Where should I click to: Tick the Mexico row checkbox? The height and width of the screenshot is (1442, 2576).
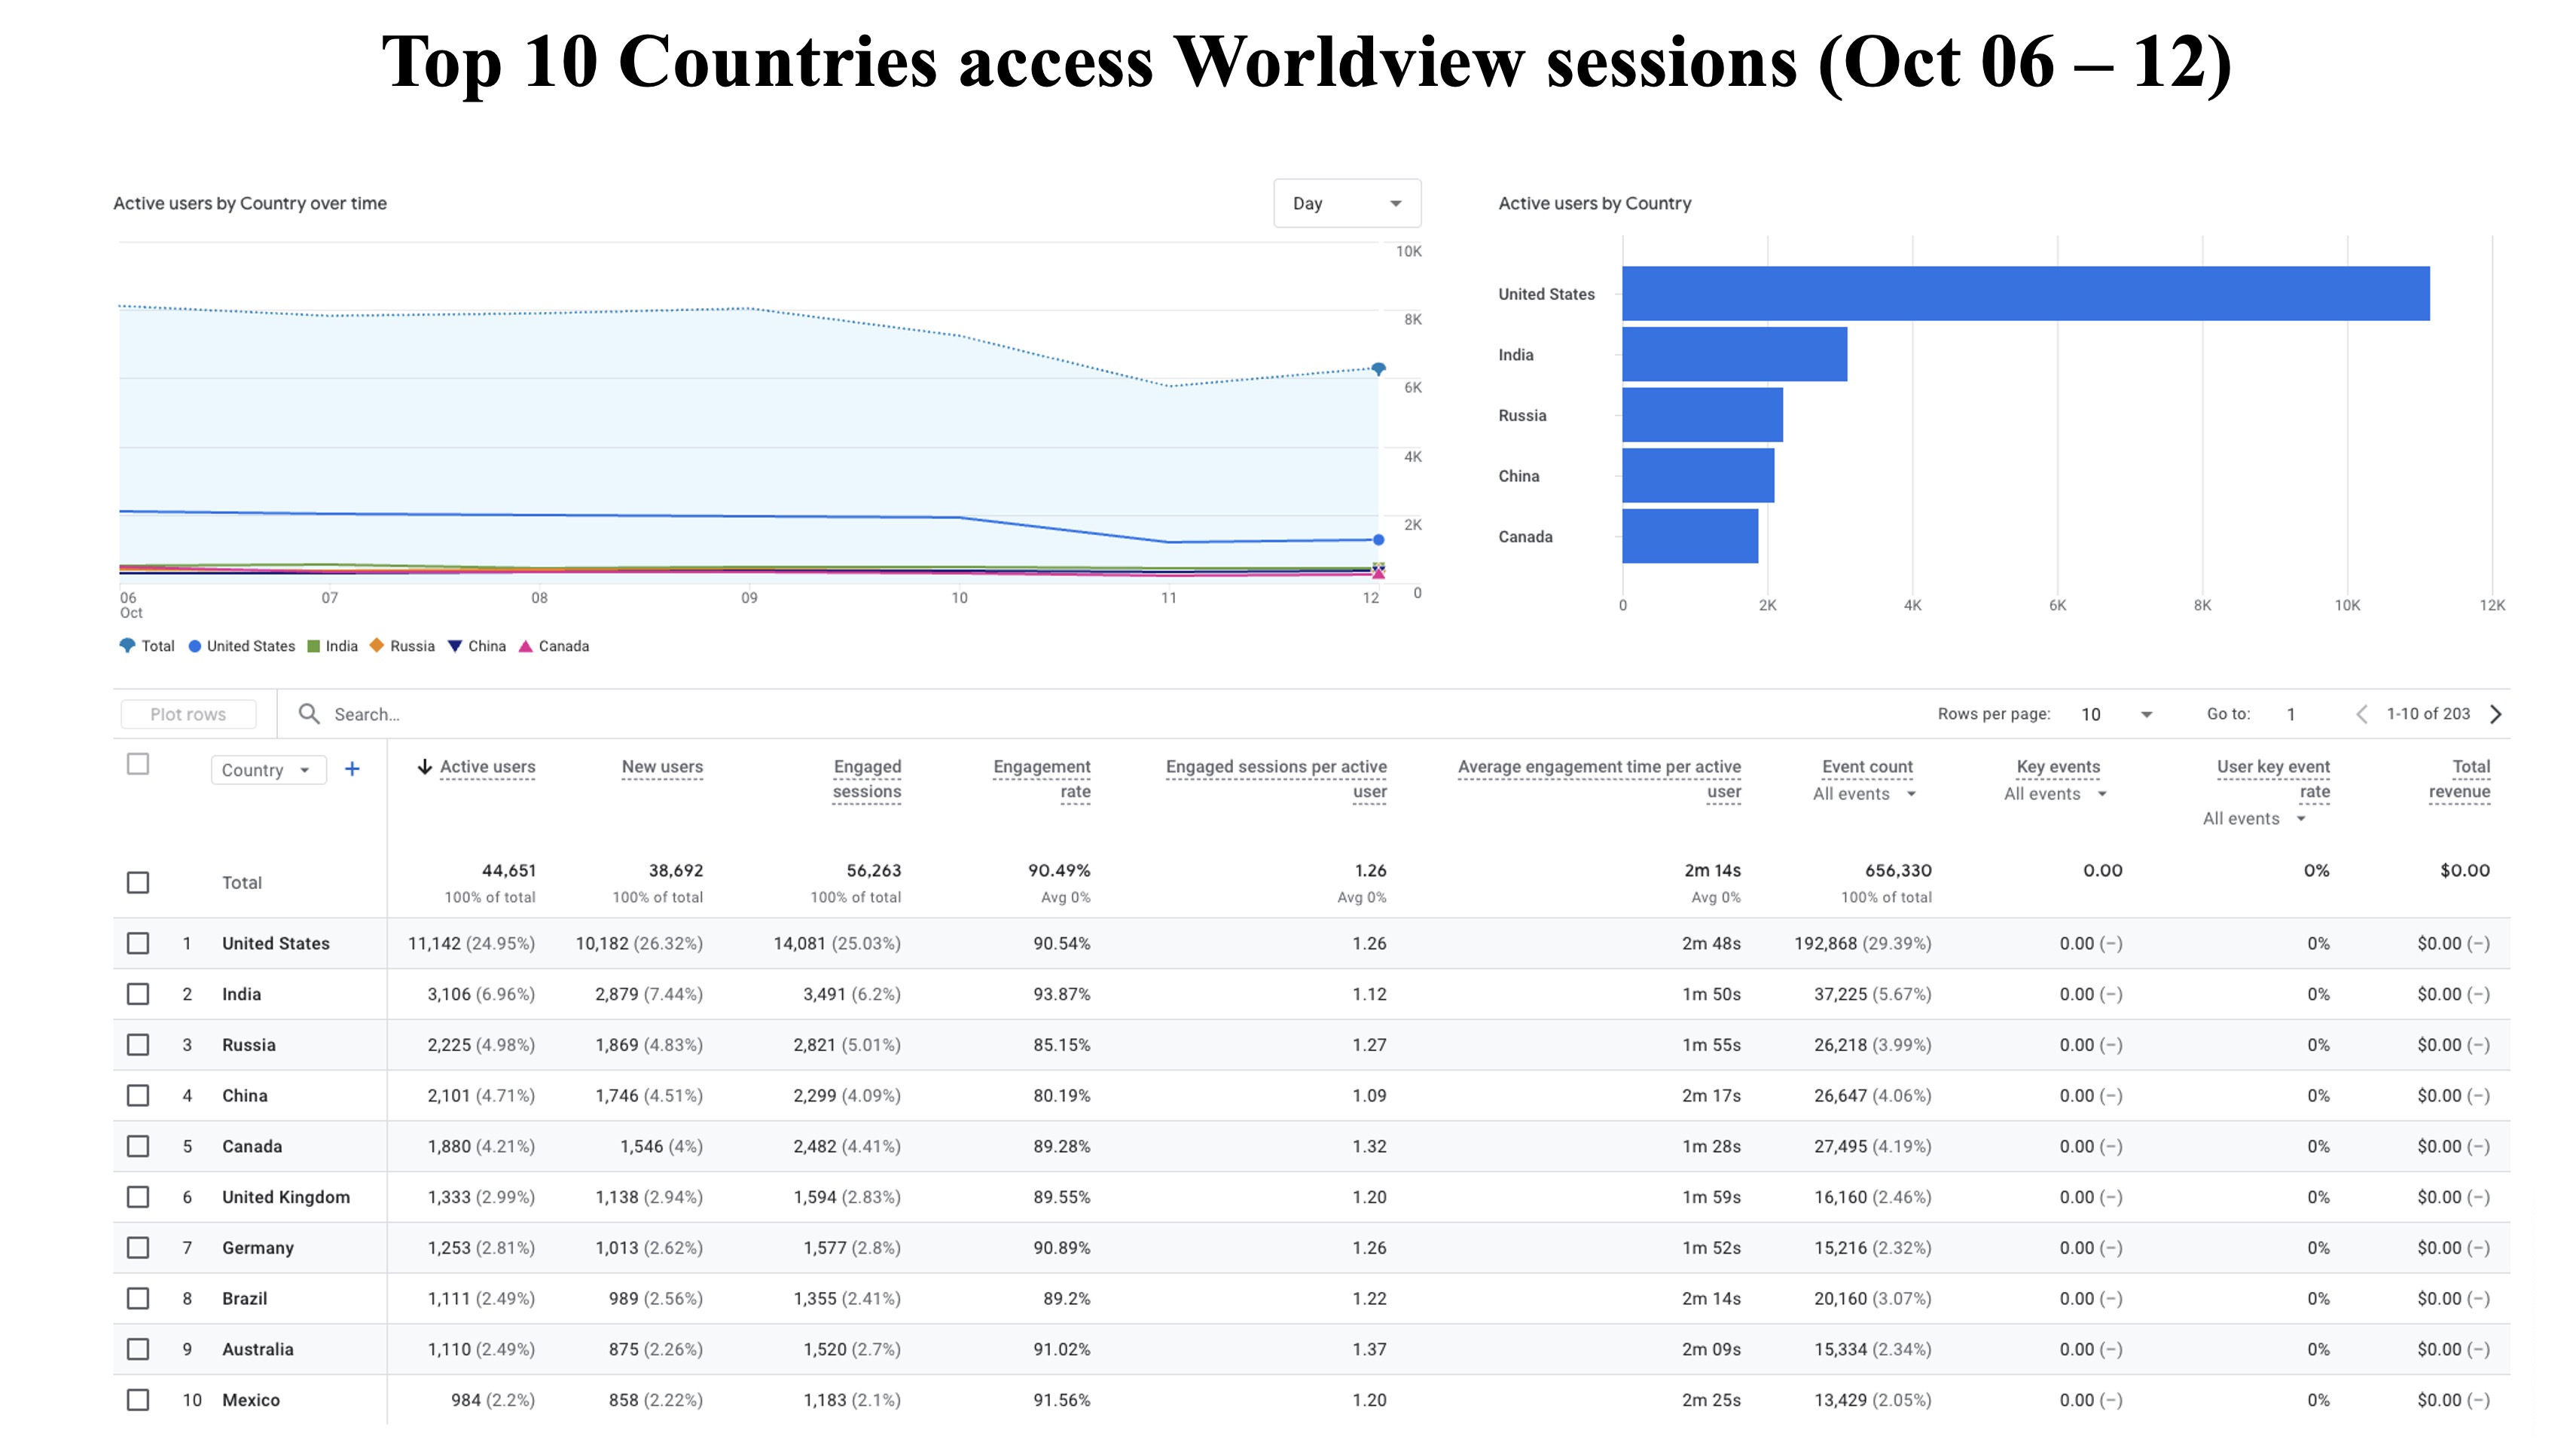(x=138, y=1400)
